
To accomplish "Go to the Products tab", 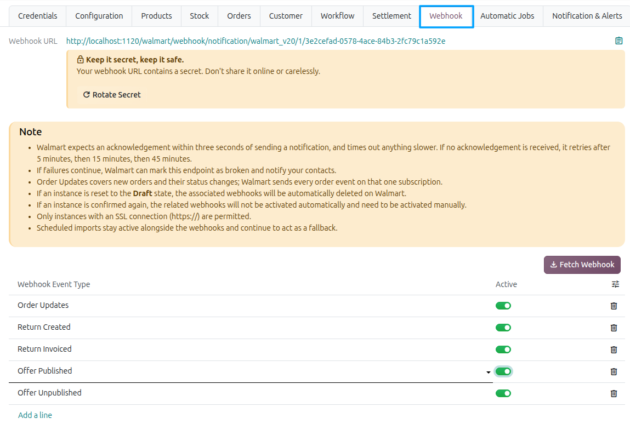I will click(156, 16).
